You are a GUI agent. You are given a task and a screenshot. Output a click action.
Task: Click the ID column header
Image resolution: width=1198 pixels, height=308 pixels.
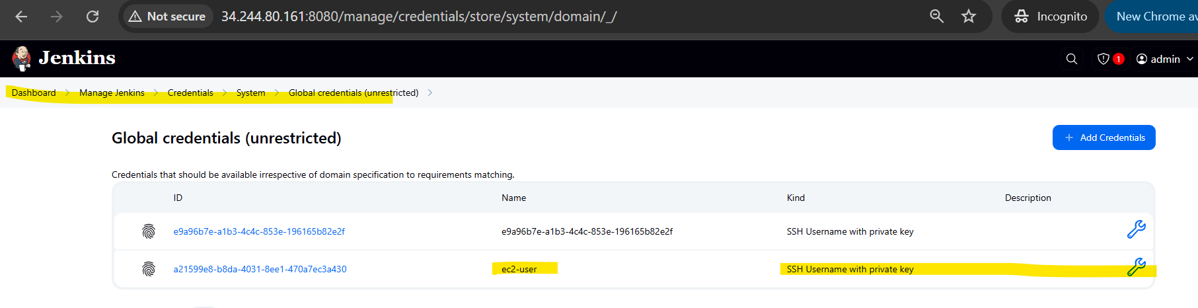pos(178,198)
